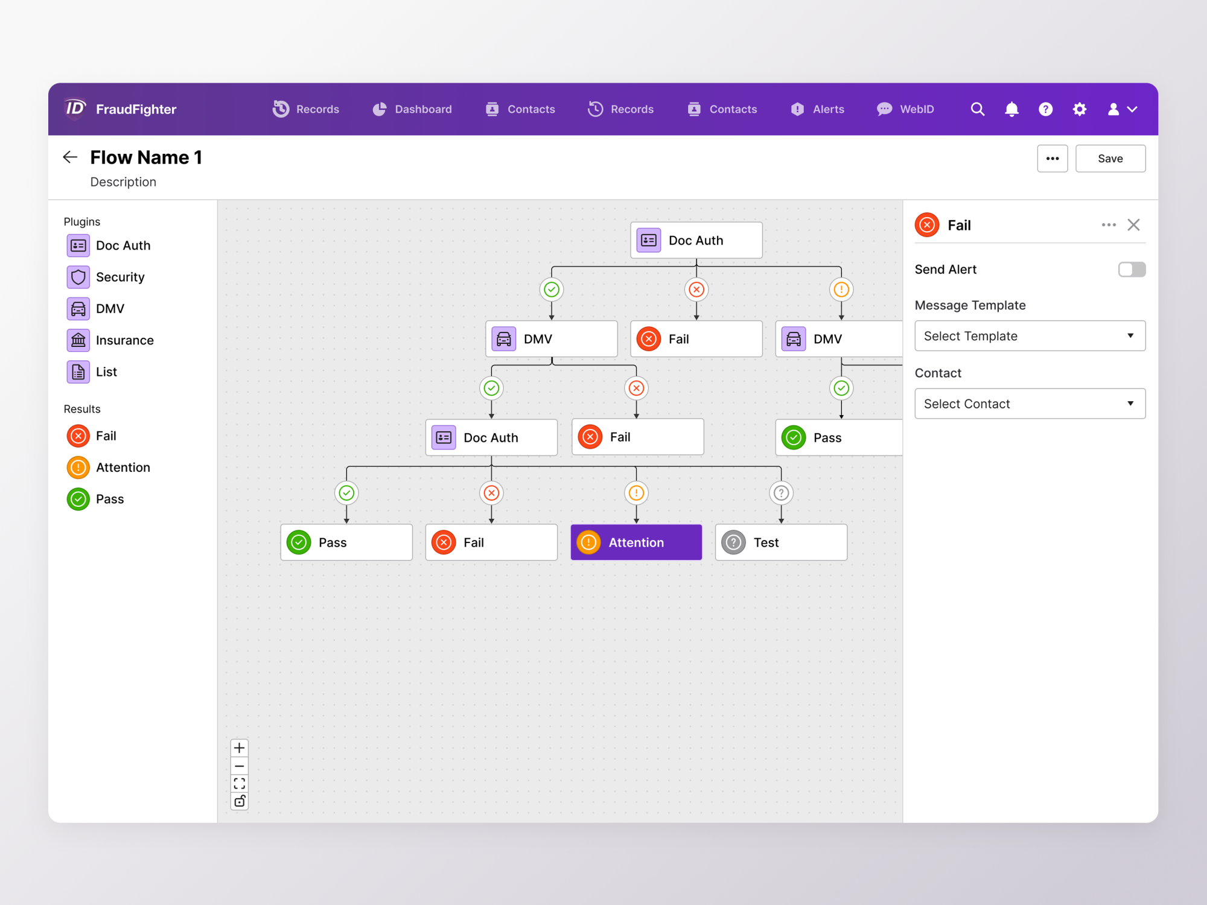The width and height of the screenshot is (1207, 905).
Task: Select the List plugin in sidebar
Action: 92,372
